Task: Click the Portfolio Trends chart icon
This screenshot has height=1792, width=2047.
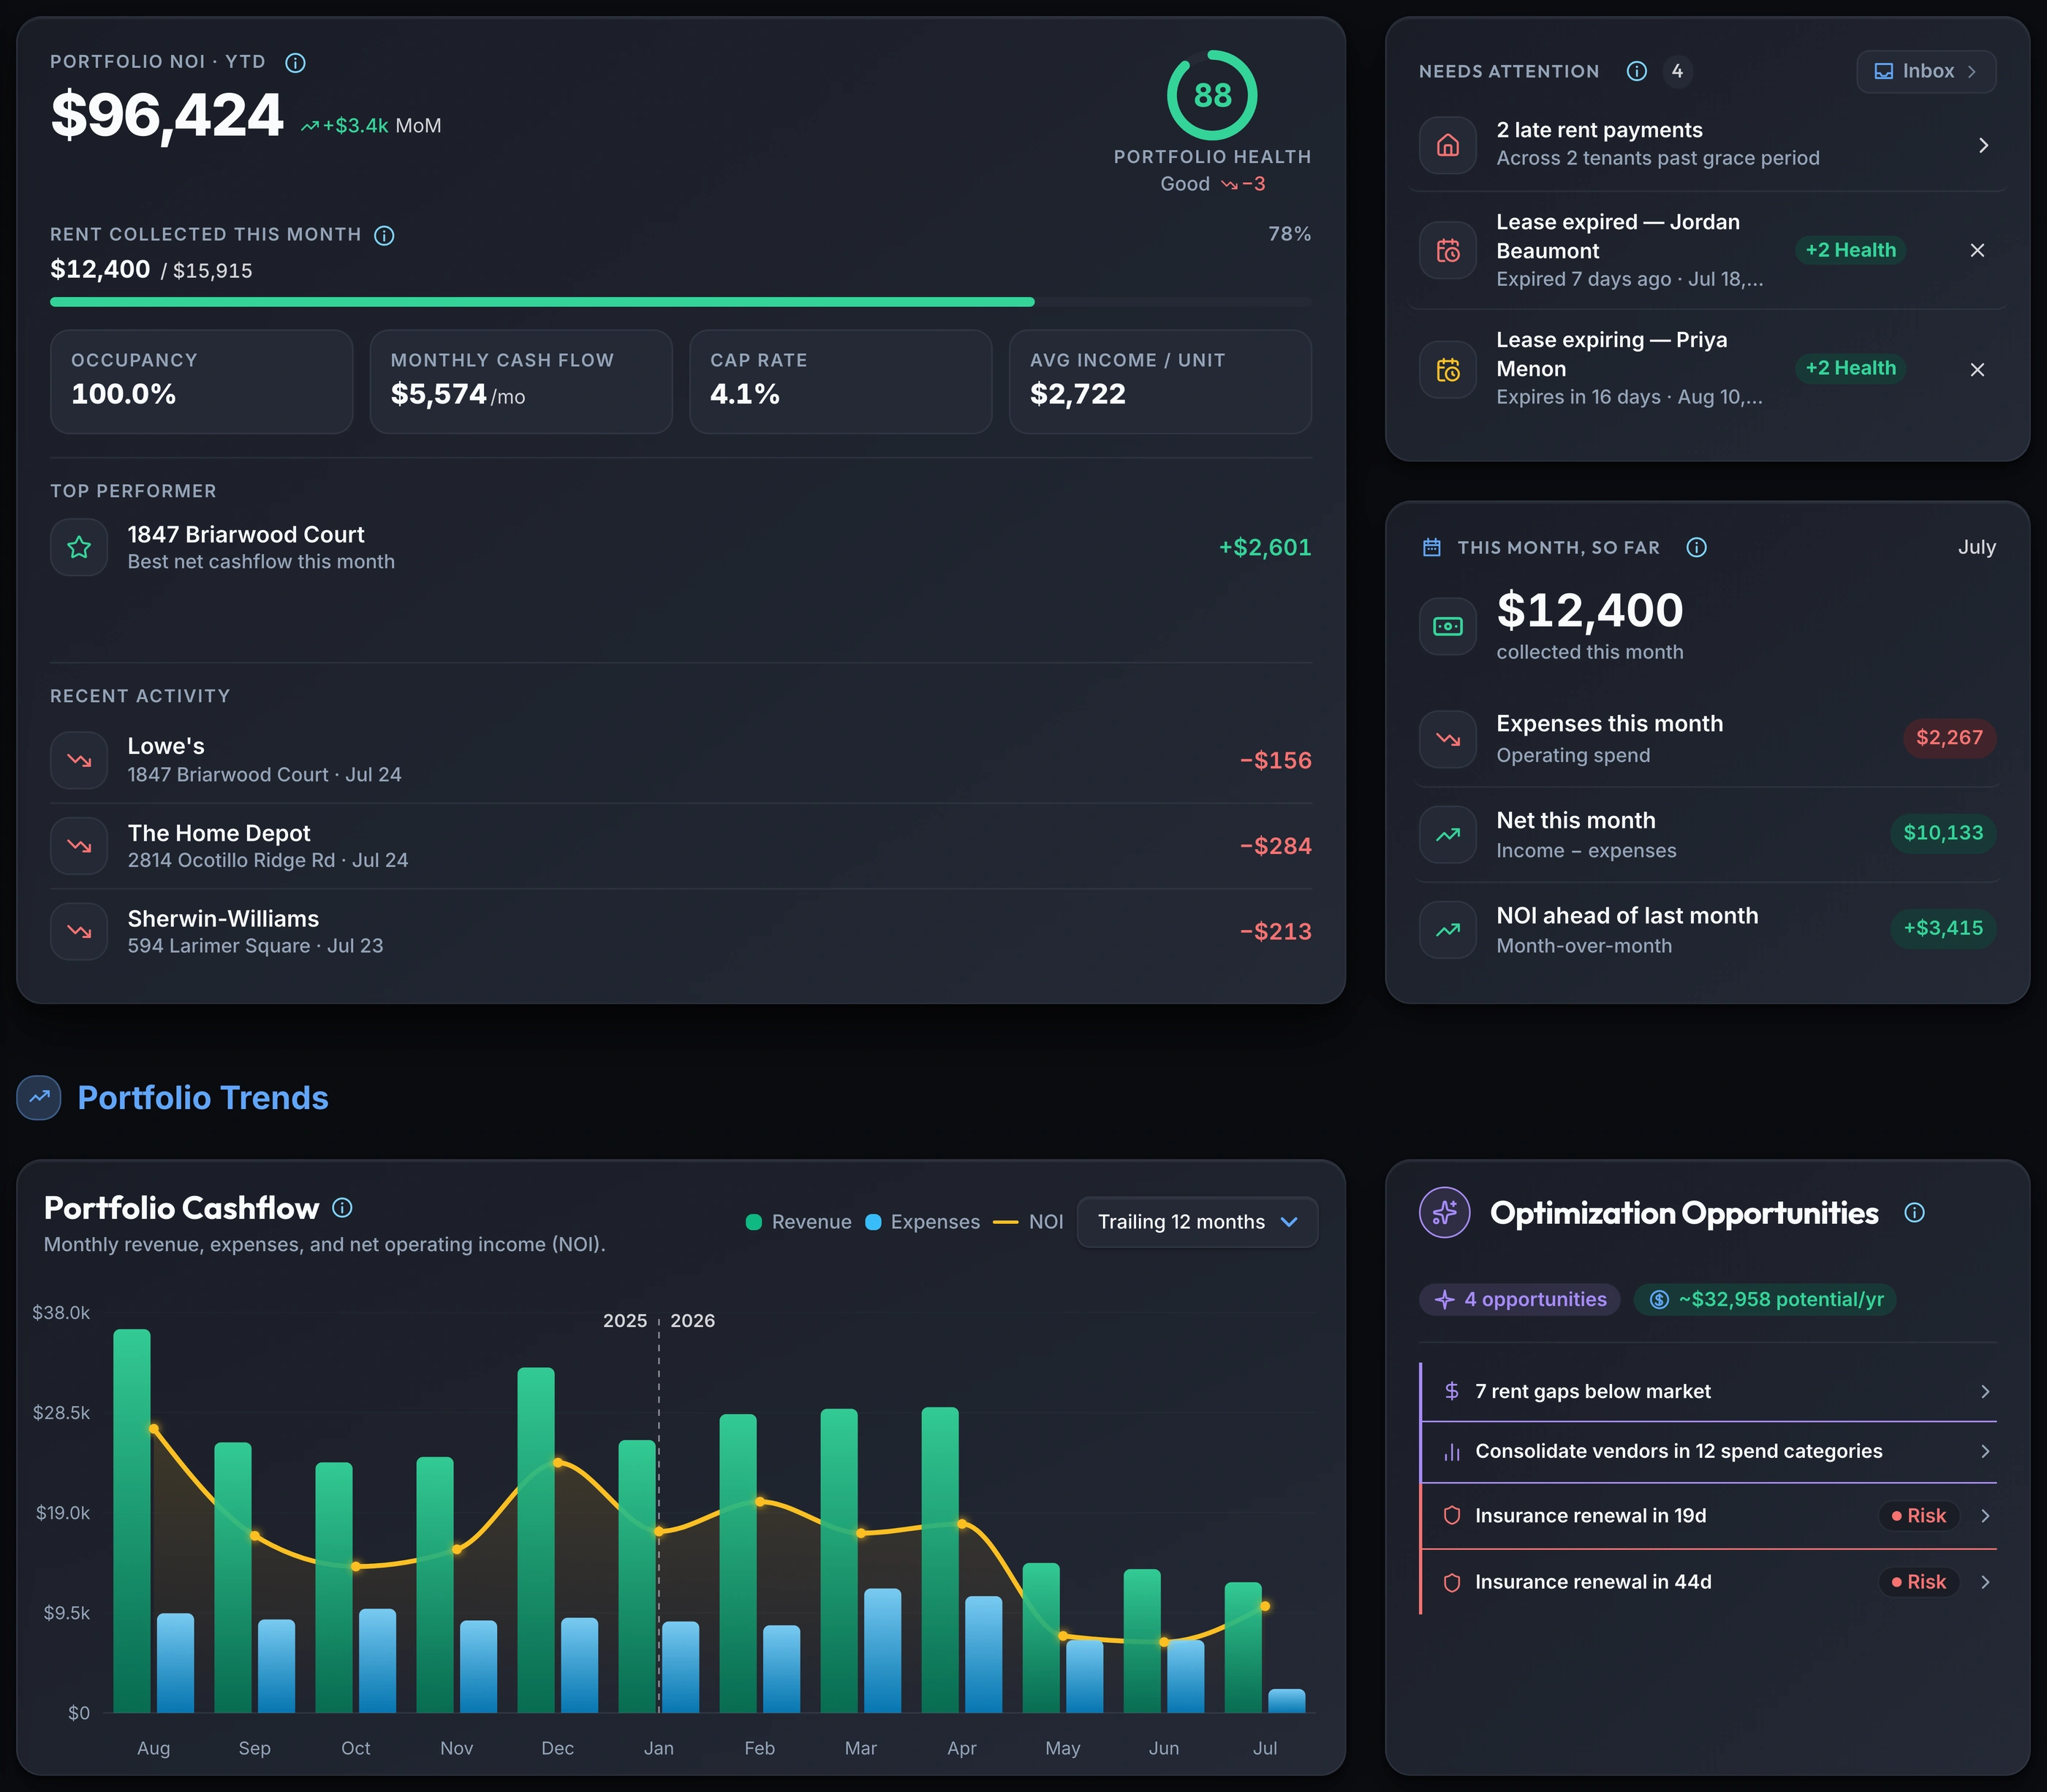Action: 39,1097
